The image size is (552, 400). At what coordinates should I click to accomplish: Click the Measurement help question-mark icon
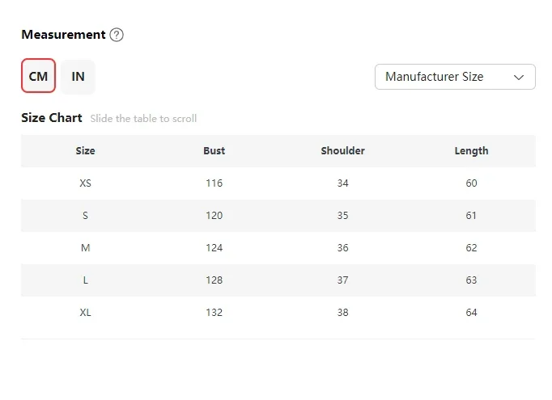[x=117, y=35]
